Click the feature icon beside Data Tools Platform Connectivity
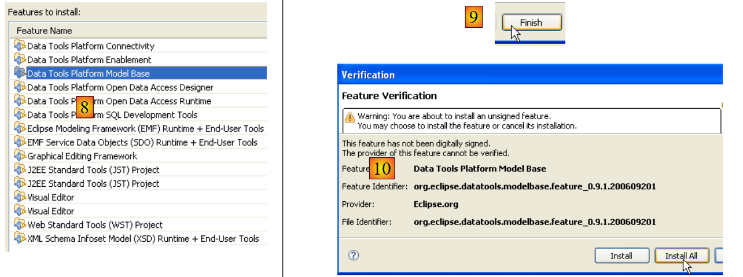This screenshot has height=277, width=743. [x=20, y=46]
